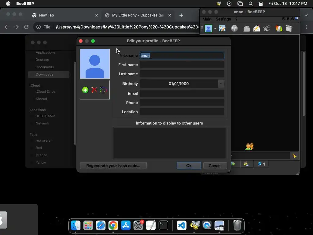Switch to the blue tab showing 1
The width and height of the screenshot is (313, 235).
[x=262, y=164]
